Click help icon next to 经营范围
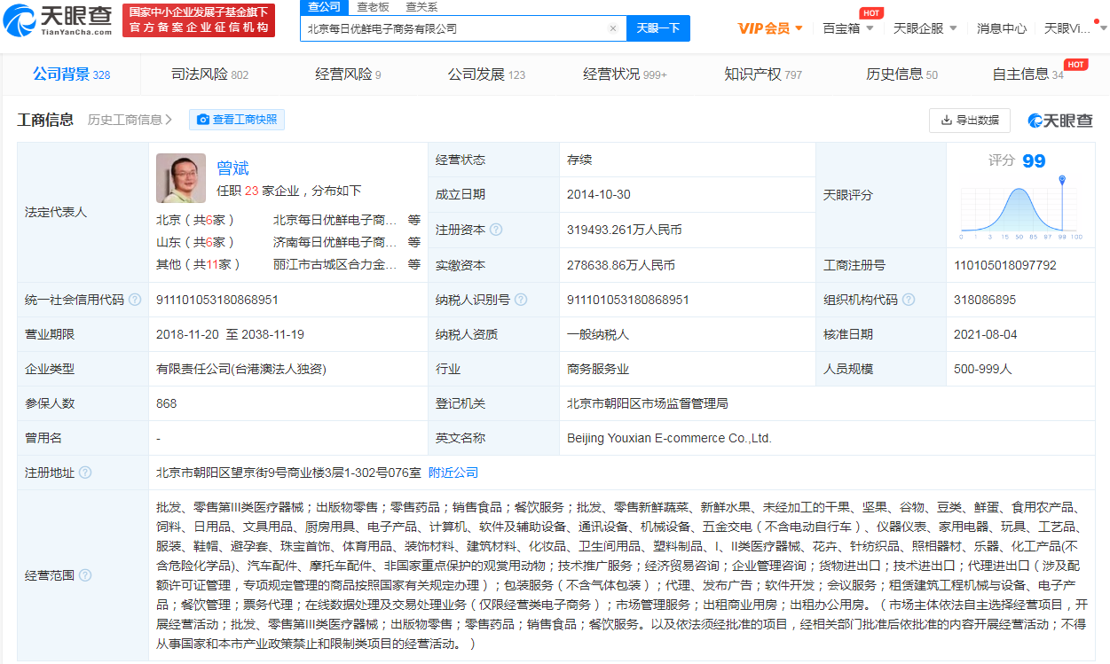 point(85,575)
